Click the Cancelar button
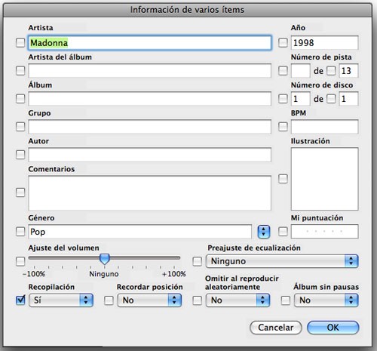 (x=276, y=328)
